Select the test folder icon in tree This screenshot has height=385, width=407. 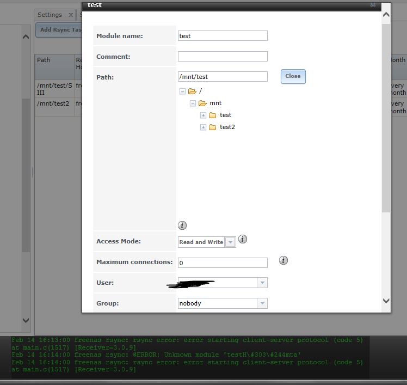point(213,115)
